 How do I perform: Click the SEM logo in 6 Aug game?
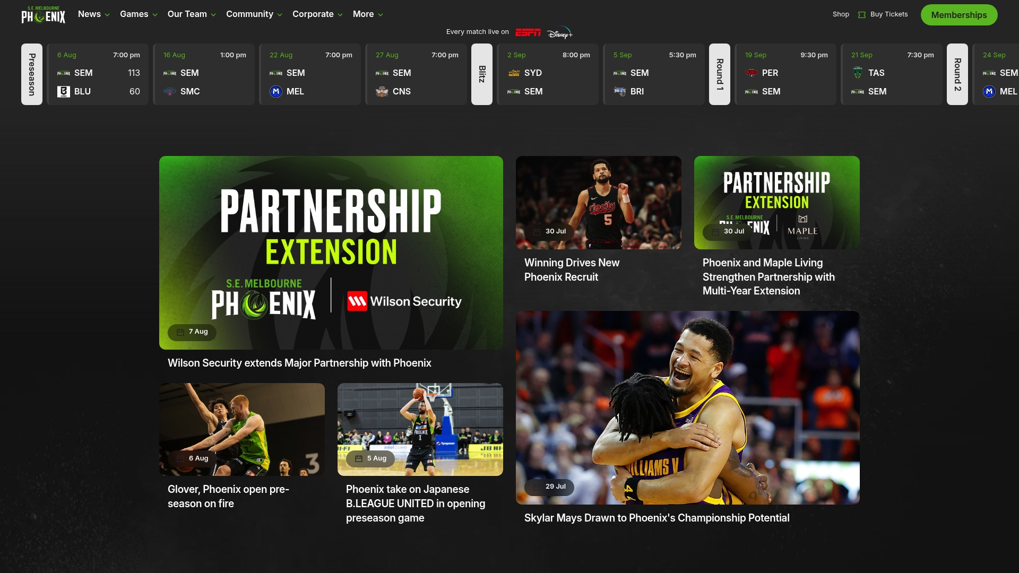[64, 73]
